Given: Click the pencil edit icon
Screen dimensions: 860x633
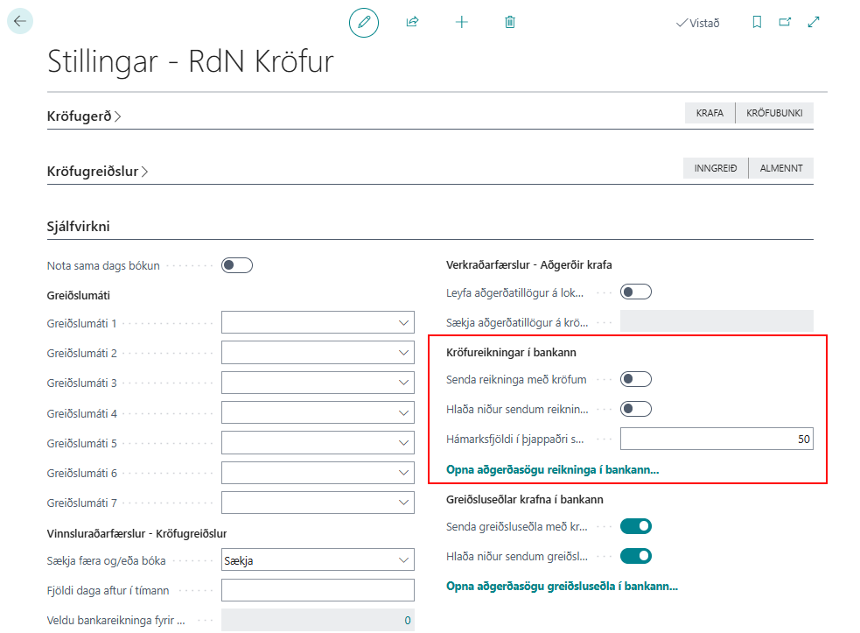Looking at the screenshot, I should point(364,23).
